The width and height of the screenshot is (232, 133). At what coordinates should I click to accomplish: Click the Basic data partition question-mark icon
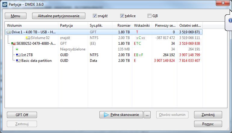[18, 61]
